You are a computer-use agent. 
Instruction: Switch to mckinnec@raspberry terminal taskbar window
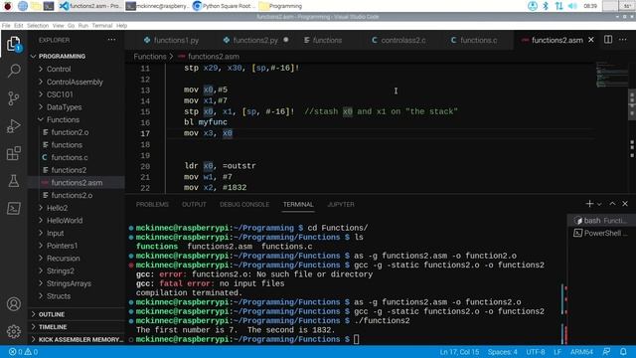coord(157,6)
